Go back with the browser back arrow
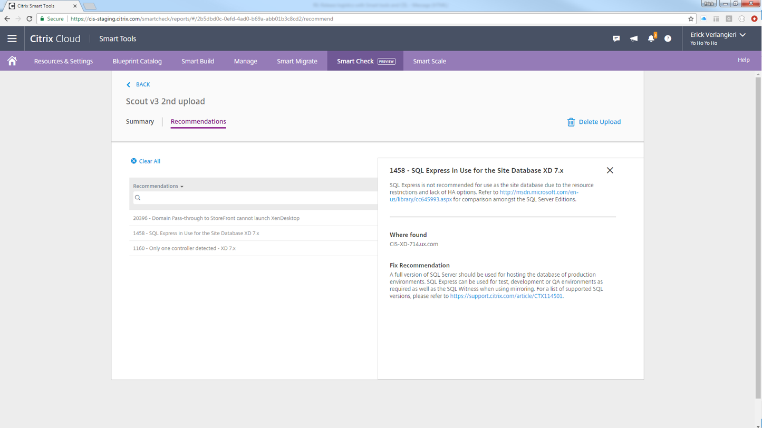This screenshot has width=762, height=428. pos(7,18)
